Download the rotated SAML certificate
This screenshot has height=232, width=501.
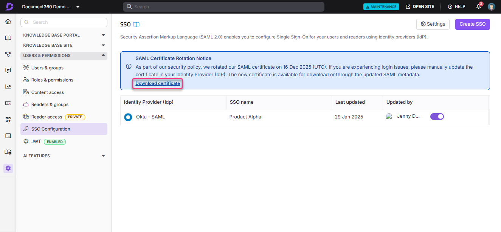157,83
